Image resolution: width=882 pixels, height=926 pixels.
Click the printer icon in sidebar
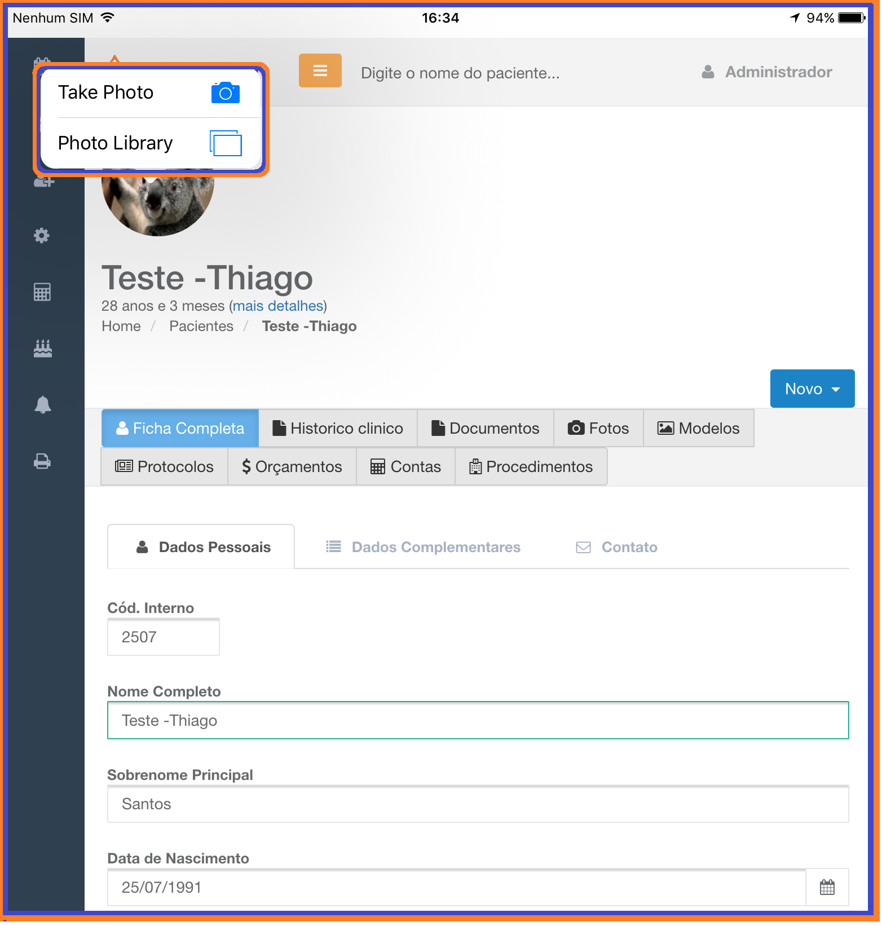42,461
